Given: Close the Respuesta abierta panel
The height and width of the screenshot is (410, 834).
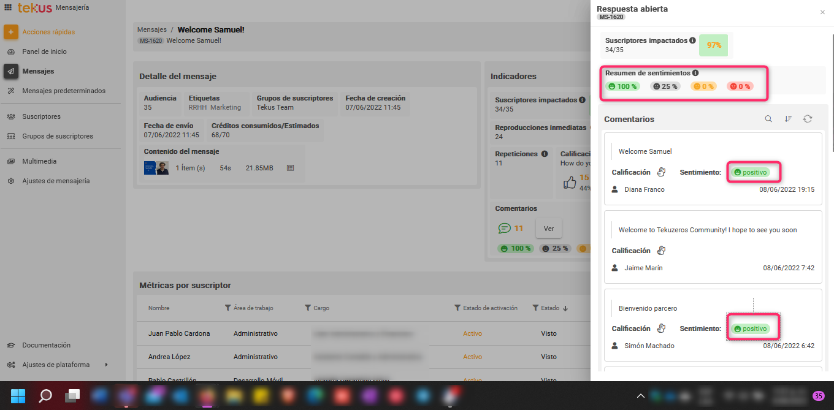Looking at the screenshot, I should pos(822,12).
